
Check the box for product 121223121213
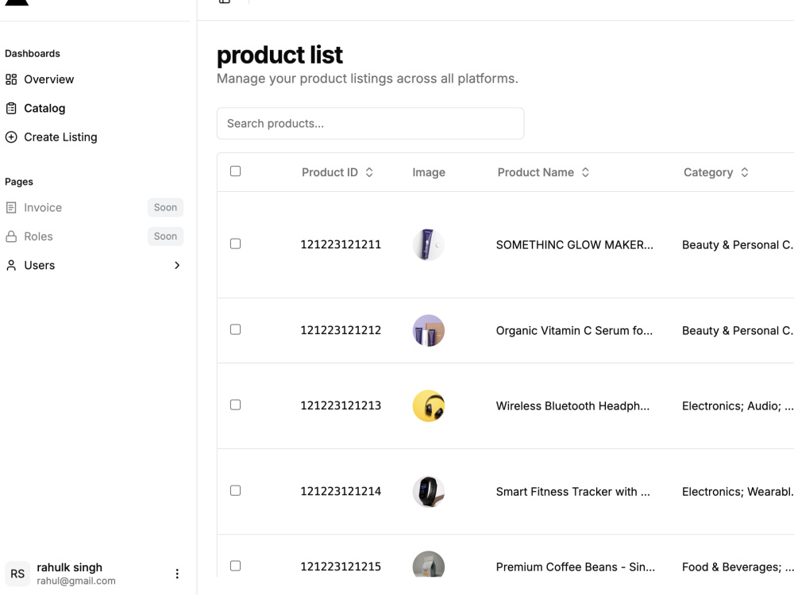236,405
